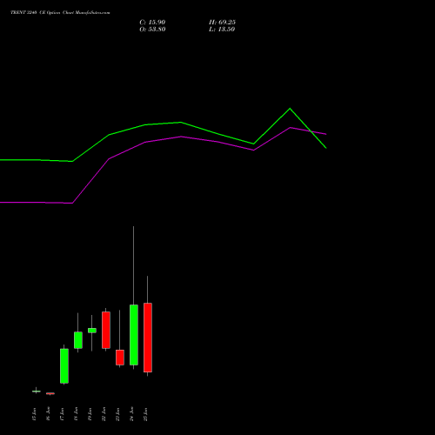Screen dimensions: 435x435
Task: Select the red candlestick for 22 Jan
Action: click(x=106, y=330)
